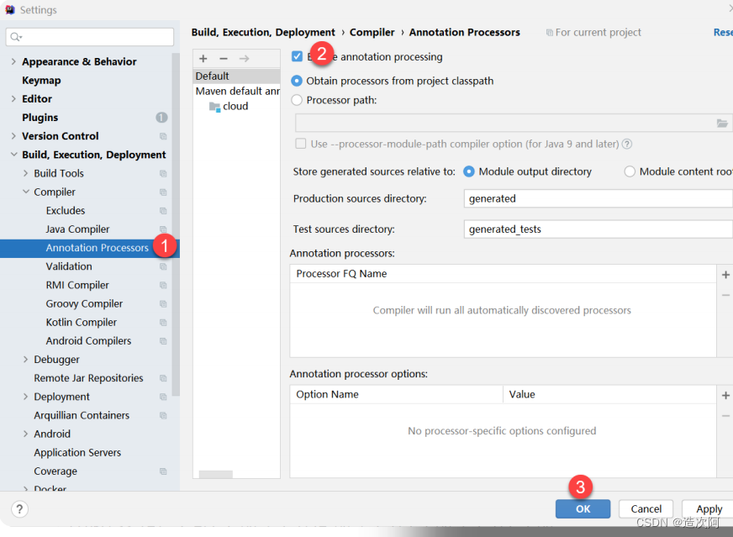Click the Reset link
The height and width of the screenshot is (537, 733).
pos(723,32)
